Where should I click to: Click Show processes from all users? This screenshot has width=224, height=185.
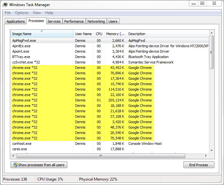tap(39, 165)
